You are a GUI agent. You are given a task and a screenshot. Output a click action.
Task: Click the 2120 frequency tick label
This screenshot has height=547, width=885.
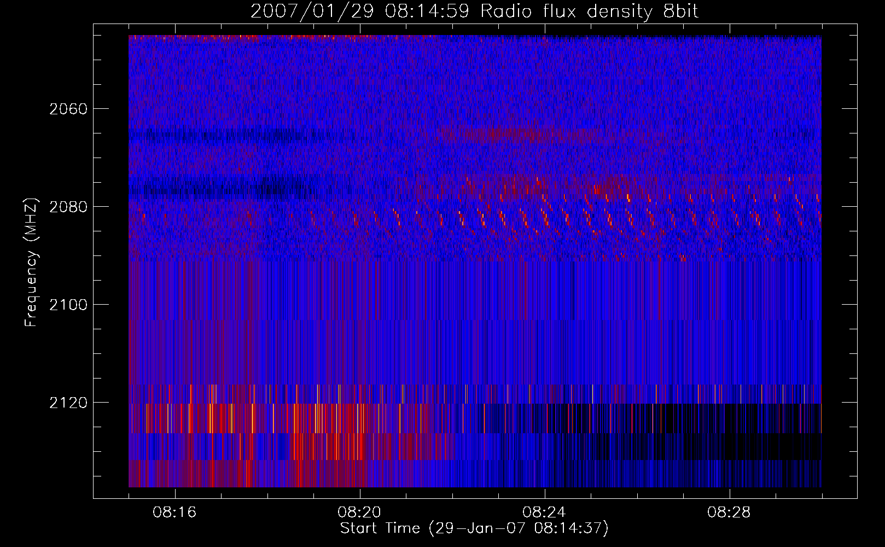coord(68,403)
